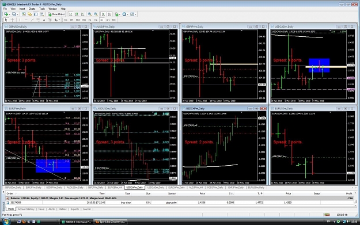Select the Text tool (A)
This screenshot has width=360, height=225.
(44, 20)
